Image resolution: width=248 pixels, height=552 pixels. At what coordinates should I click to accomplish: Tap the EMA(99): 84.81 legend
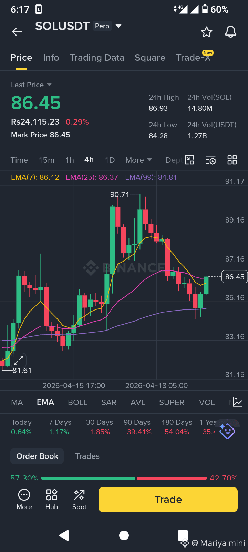[151, 177]
